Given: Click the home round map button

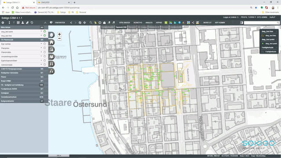Looking at the screenshot, I should click(51, 42).
